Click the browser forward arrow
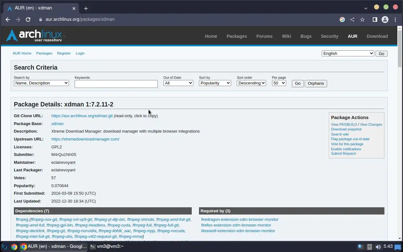Viewport: 403px width, 252px height. click(18, 20)
